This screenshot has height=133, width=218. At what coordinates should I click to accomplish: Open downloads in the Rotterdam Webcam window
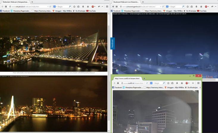(x=83, y=7)
